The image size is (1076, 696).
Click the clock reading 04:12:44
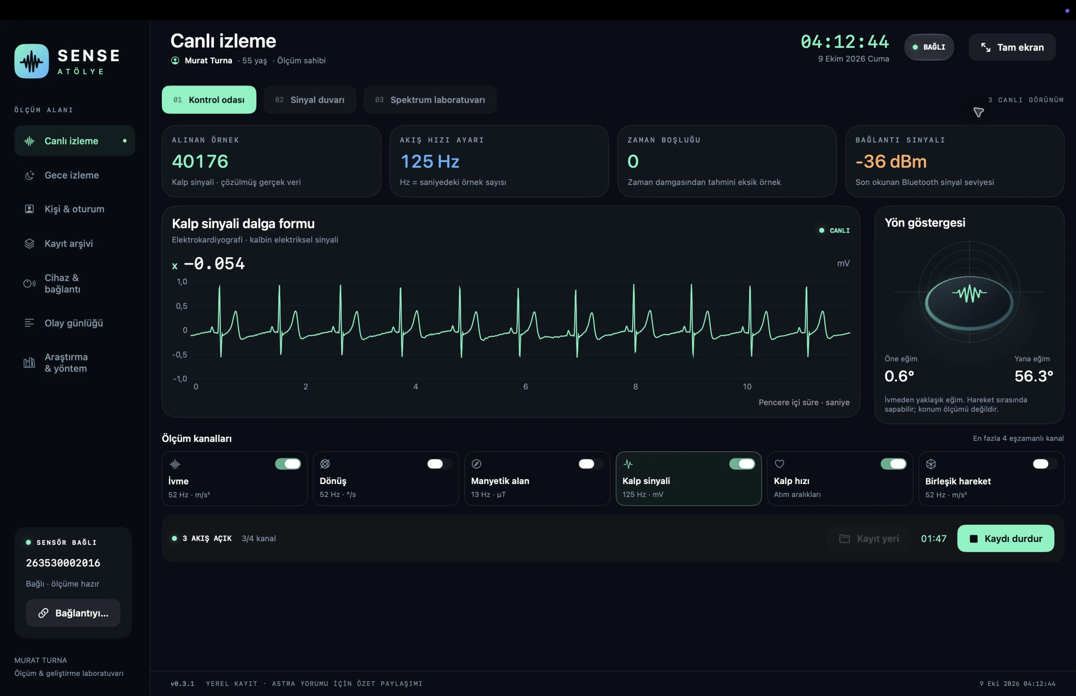click(x=845, y=42)
